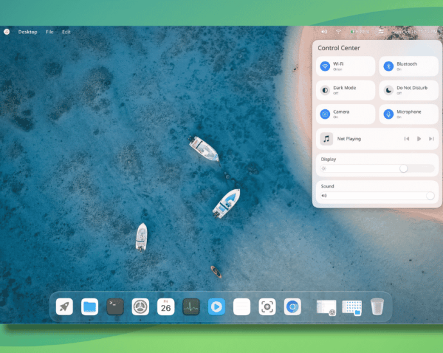Open the Trash in the dock
Viewport: 443px width, 353px height.
tap(377, 306)
